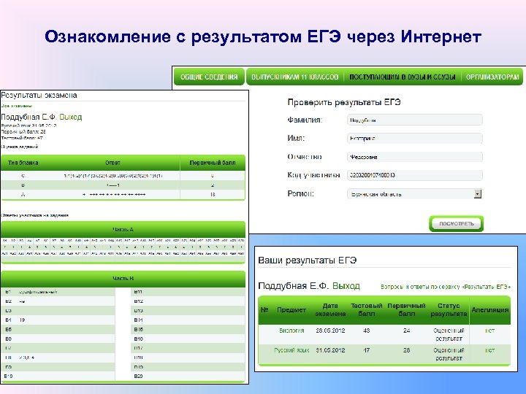Open Вопросы и ответы по сервису link
This screenshot has width=526, height=394.
click(x=446, y=287)
